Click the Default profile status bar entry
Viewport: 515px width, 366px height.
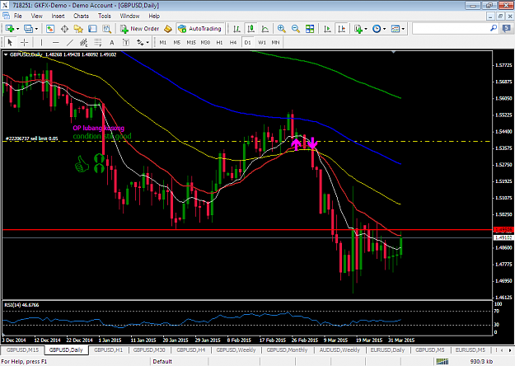pyautogui.click(x=162, y=361)
